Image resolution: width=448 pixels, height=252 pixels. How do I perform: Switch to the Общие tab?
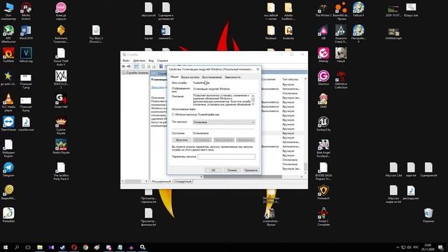click(174, 77)
